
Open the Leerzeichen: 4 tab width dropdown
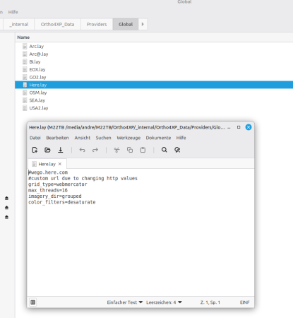pos(164,302)
